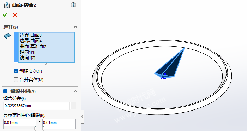Uncheck the 创建实体 checkbox

[x=16, y=71]
